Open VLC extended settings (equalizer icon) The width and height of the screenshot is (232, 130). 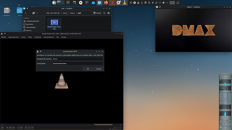(22, 128)
